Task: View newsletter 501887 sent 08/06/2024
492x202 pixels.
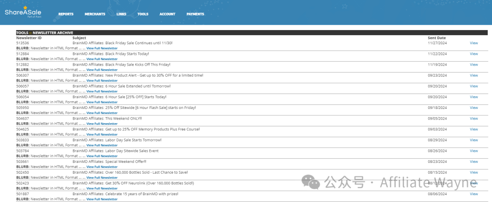Action: click(x=474, y=194)
